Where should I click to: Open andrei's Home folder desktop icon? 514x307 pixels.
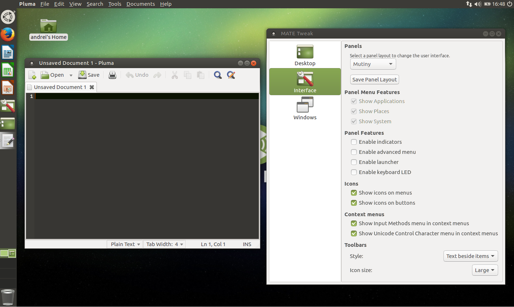48,30
